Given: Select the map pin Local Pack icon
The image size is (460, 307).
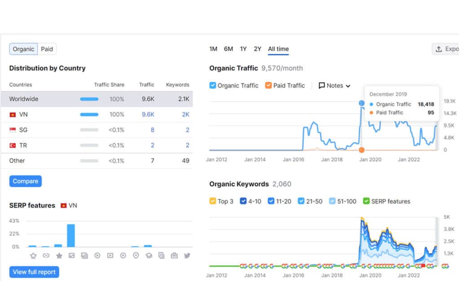Looking at the screenshot, I should (136, 256).
